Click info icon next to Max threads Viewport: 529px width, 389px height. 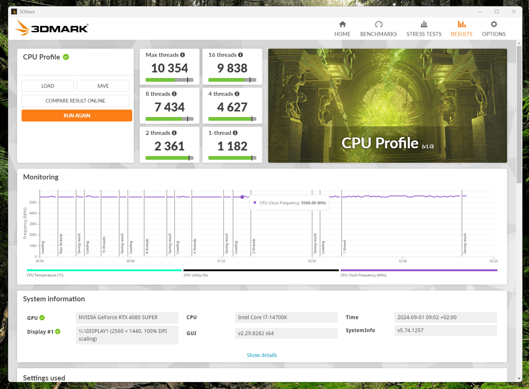point(182,55)
